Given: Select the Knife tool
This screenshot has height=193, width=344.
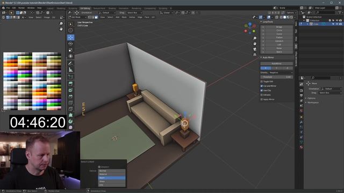Looking at the screenshot, I should pos(70,109).
